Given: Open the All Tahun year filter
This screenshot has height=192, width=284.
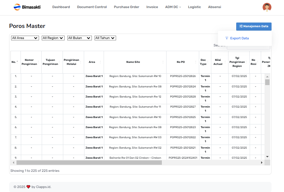Looking at the screenshot, I should click(105, 38).
